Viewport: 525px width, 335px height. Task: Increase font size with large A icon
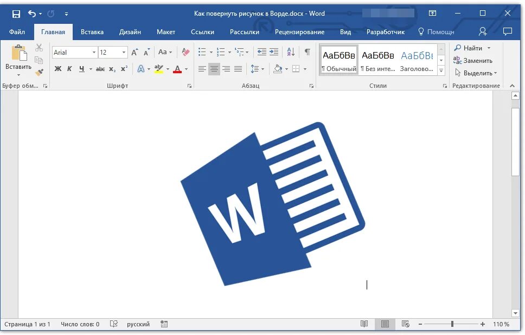(135, 52)
